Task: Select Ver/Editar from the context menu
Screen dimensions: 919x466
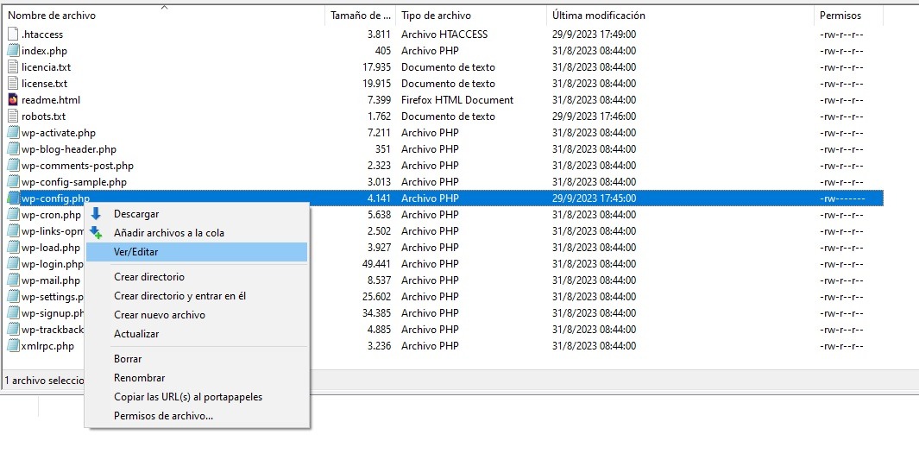Action: (x=136, y=252)
